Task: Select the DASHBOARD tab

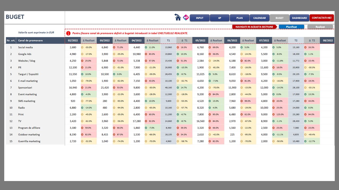Action: point(299,18)
